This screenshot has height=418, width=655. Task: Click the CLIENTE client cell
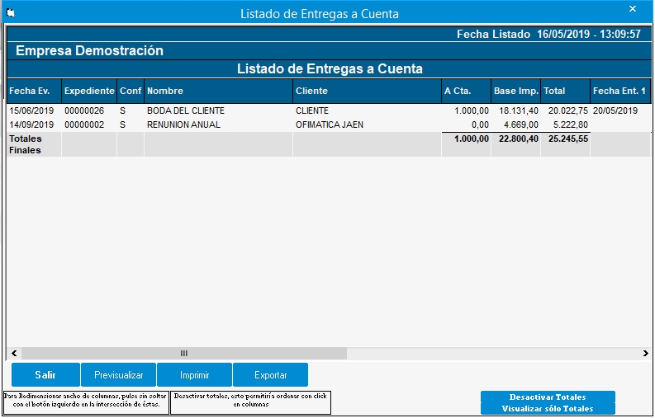pos(312,111)
